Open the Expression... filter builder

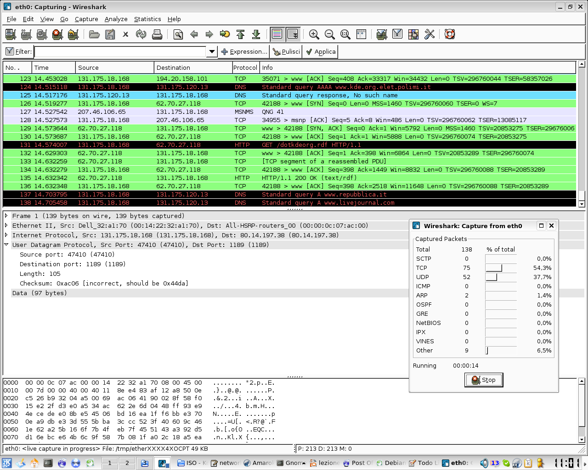click(244, 51)
